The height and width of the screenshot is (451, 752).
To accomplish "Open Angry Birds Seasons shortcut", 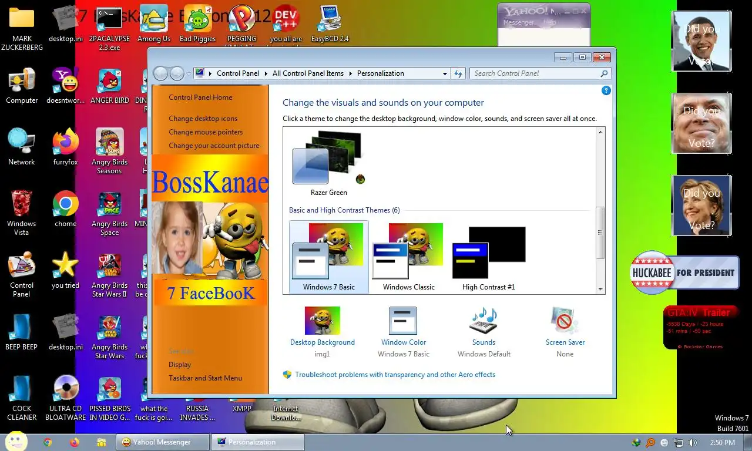I will coord(110,152).
